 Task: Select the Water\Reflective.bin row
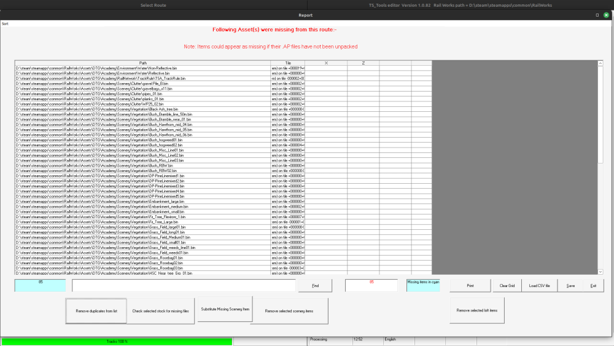223,73
